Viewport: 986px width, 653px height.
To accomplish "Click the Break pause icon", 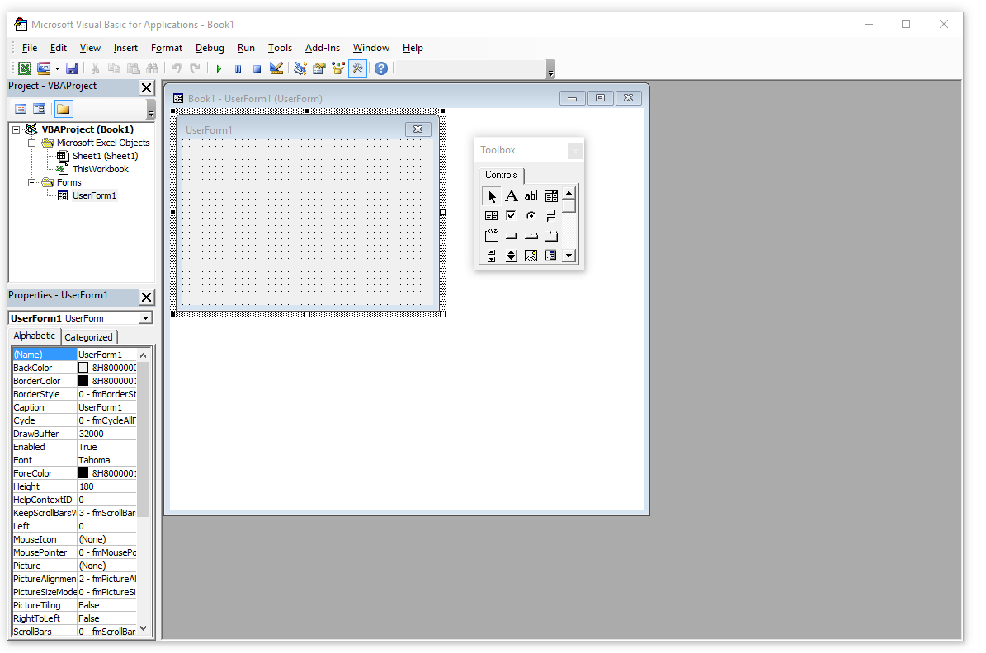I will [x=238, y=68].
